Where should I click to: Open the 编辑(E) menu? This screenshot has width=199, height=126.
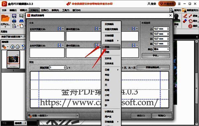point(13,10)
